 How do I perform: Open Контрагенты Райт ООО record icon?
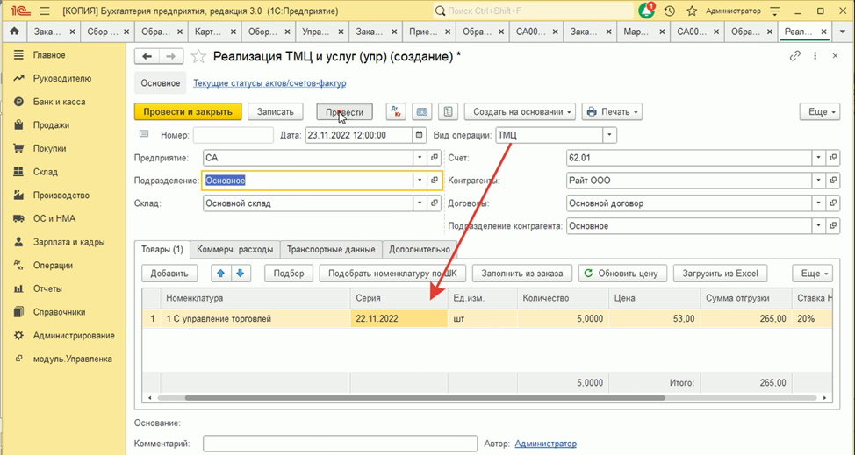833,180
